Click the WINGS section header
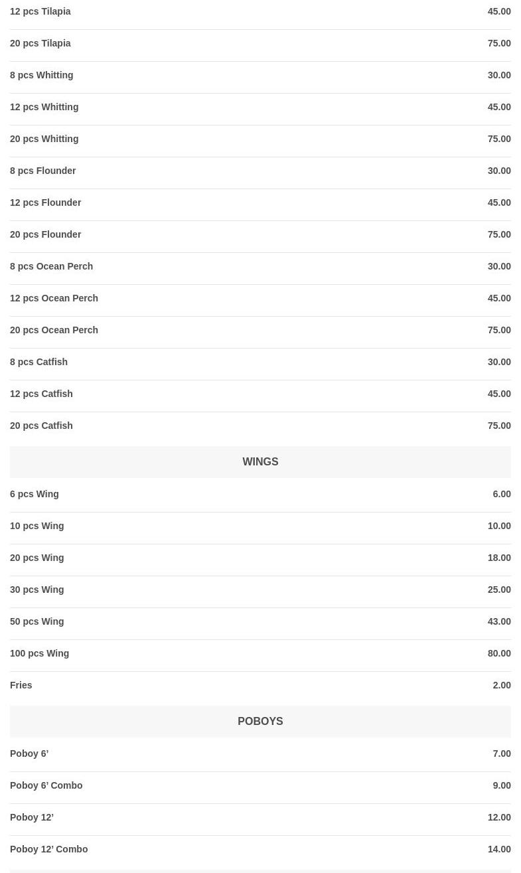The image size is (521, 873). click(260, 461)
